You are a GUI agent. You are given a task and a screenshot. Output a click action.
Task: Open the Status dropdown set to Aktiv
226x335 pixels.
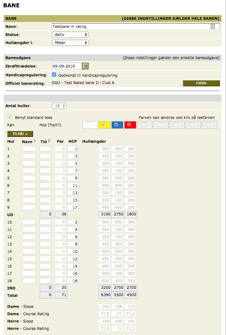70,34
